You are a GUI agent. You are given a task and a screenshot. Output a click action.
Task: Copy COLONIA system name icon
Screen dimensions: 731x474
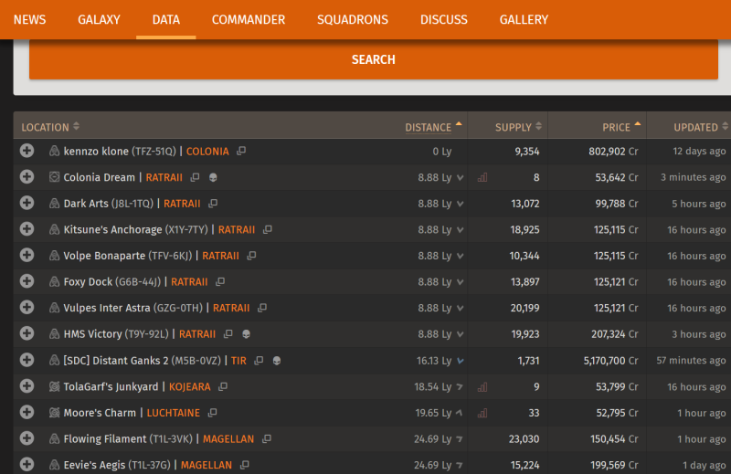[x=241, y=151]
